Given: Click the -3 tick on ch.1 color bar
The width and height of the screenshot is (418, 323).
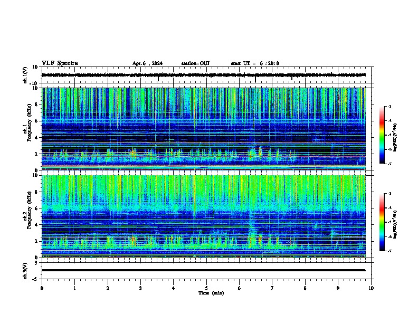Looking at the screenshot, I should 389,106.
